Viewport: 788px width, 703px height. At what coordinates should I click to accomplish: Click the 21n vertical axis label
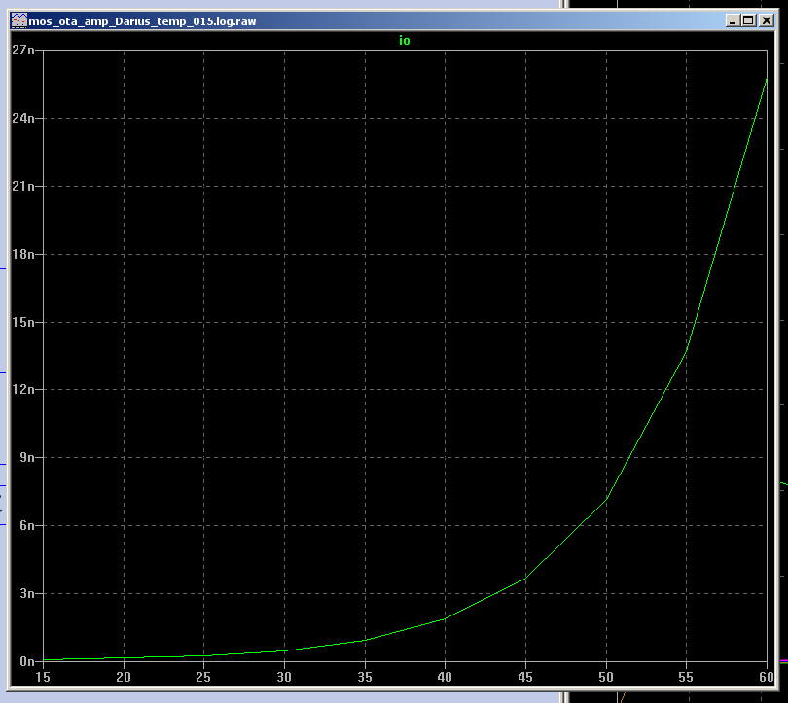click(23, 187)
